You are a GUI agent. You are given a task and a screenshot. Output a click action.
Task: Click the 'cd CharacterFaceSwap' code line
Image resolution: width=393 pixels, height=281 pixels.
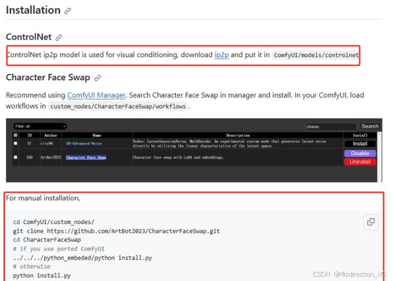47,240
